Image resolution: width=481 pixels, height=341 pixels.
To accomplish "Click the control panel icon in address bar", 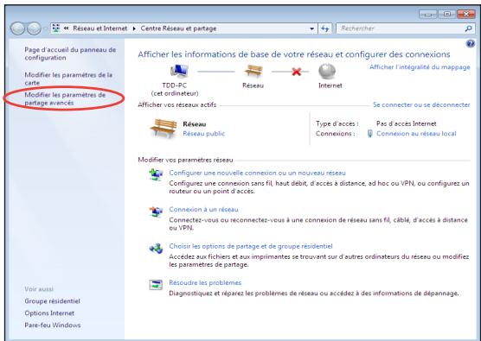I will [56, 28].
